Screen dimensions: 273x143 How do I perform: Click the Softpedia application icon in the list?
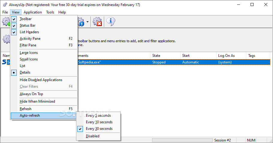(x=4, y=62)
